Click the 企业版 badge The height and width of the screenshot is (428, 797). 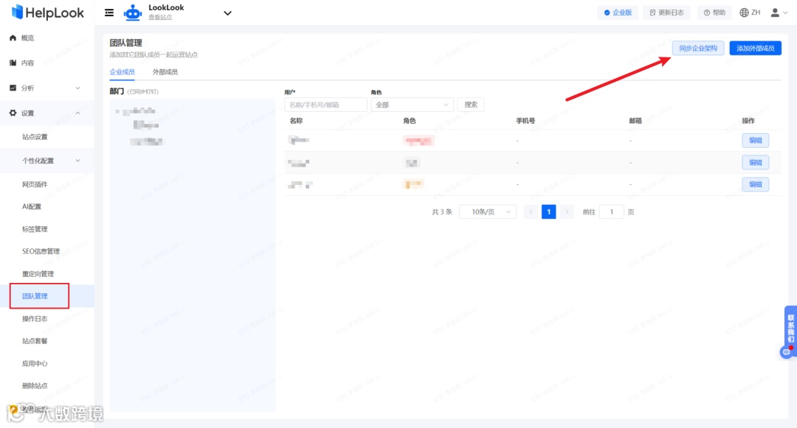(618, 12)
